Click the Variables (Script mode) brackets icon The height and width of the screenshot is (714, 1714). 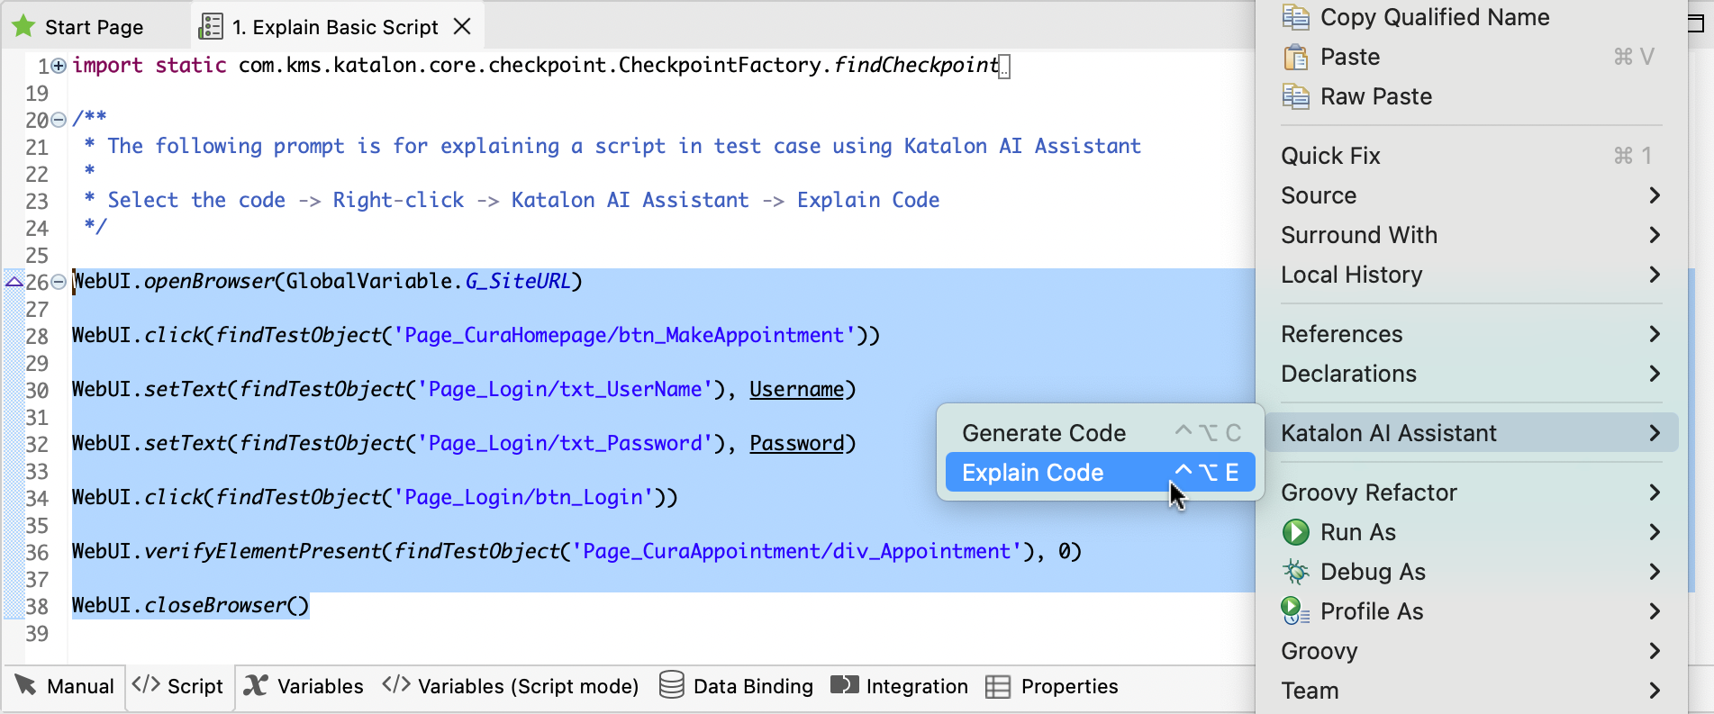396,684
